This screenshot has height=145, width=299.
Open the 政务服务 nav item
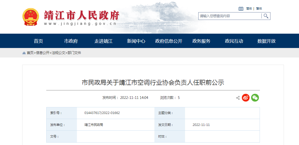click(201, 41)
